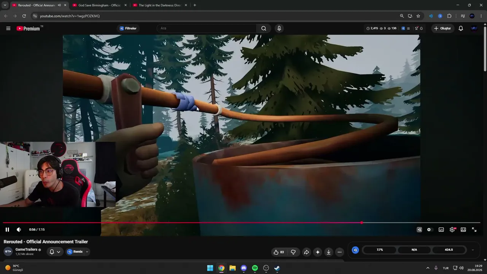Install the app from the address bar icon
This screenshot has width=487, height=274.
click(410, 16)
